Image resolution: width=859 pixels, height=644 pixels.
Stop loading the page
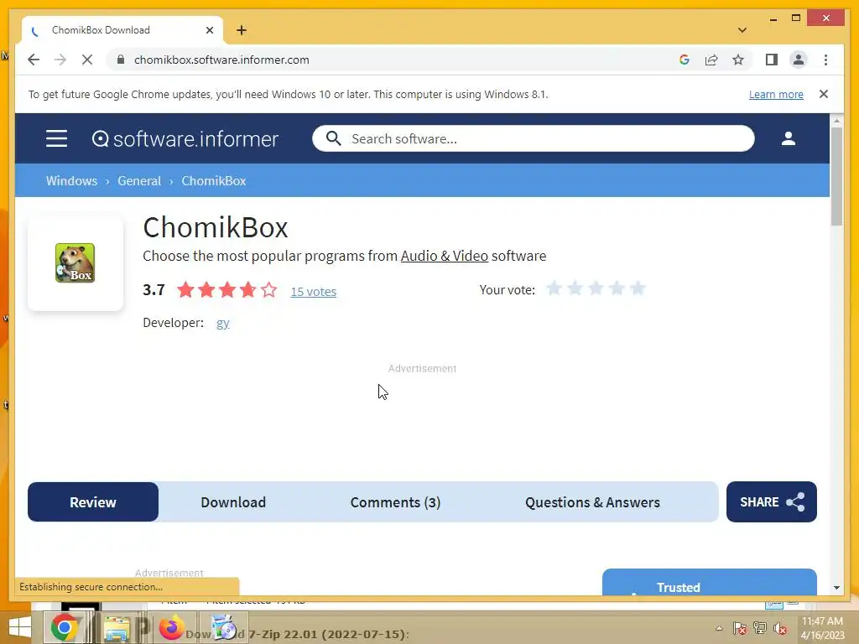[x=87, y=60]
